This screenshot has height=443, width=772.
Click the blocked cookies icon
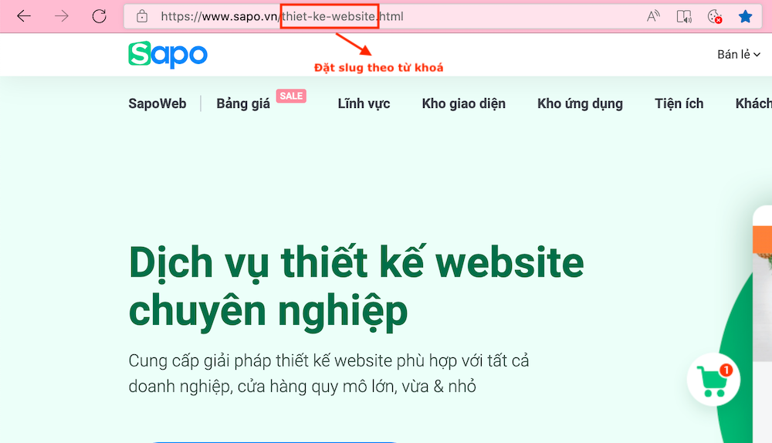click(x=715, y=16)
